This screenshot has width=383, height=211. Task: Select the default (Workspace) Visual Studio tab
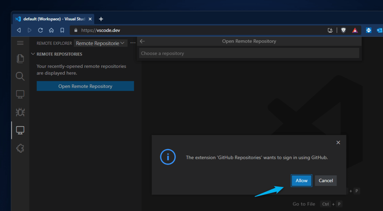tap(54, 19)
